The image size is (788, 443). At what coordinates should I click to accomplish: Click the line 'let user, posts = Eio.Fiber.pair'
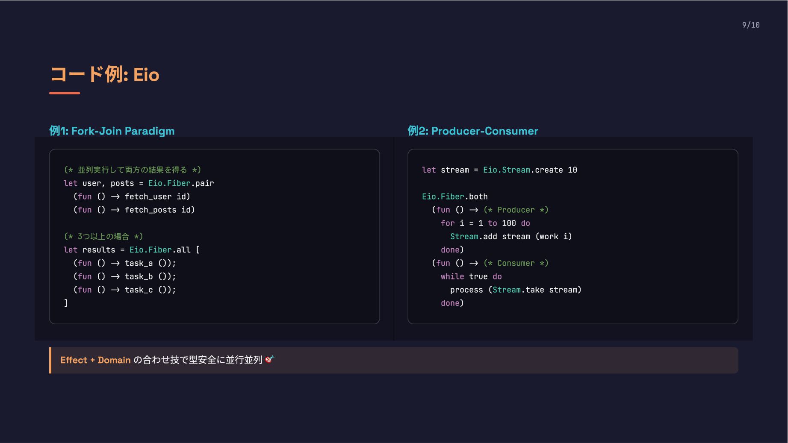pyautogui.click(x=139, y=183)
